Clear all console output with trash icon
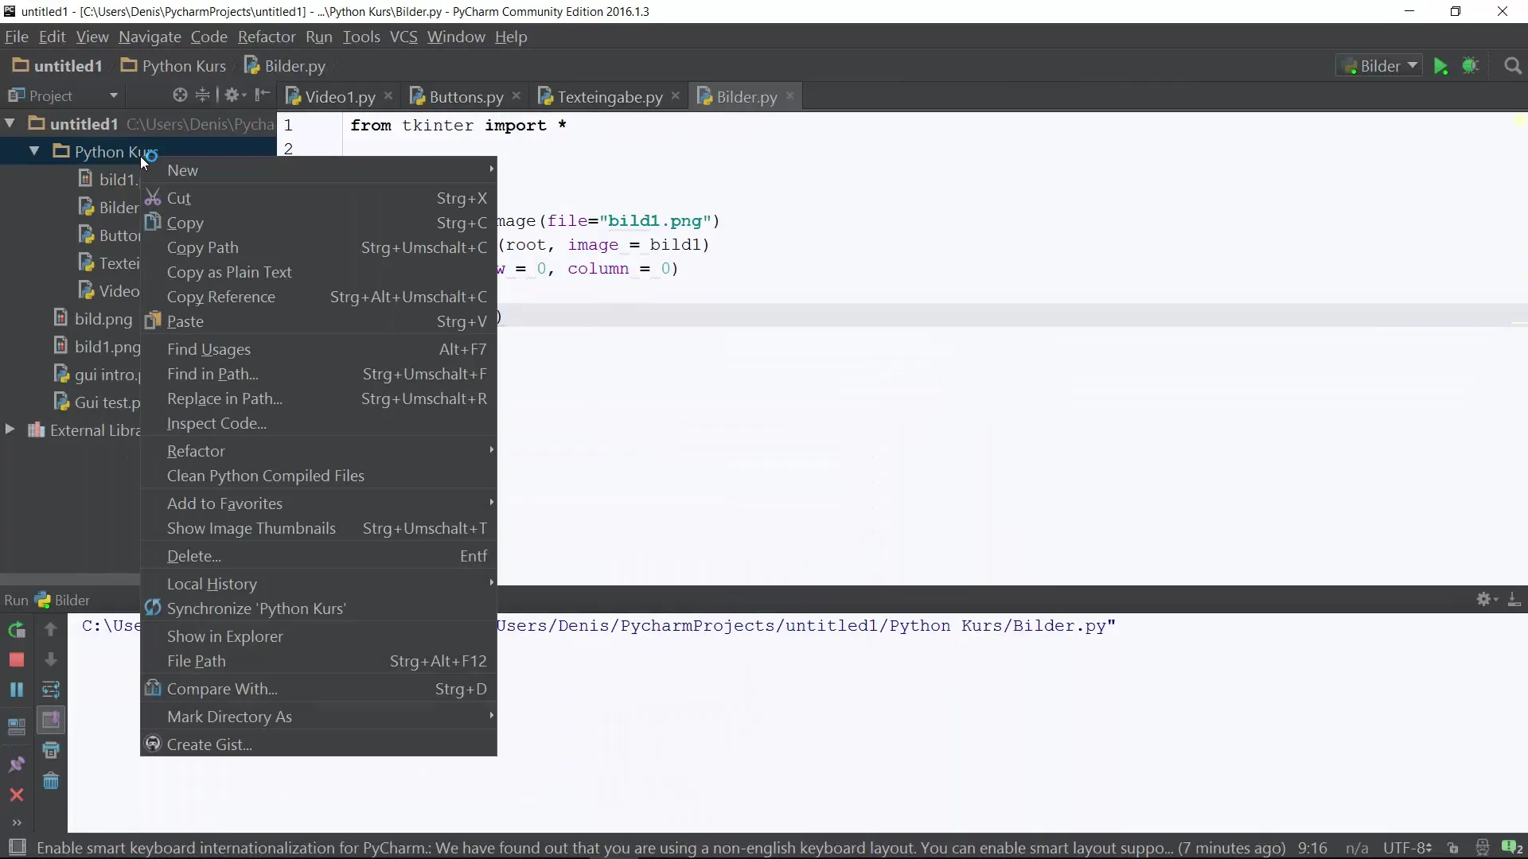Screen dimensions: 1528x859 51,781
